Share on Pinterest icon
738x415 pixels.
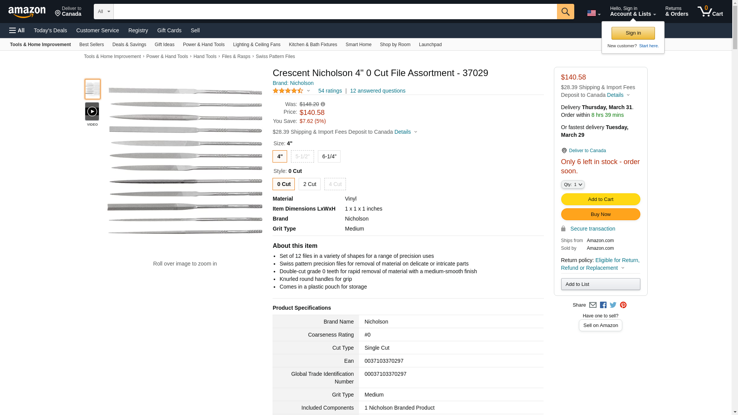pos(623,305)
